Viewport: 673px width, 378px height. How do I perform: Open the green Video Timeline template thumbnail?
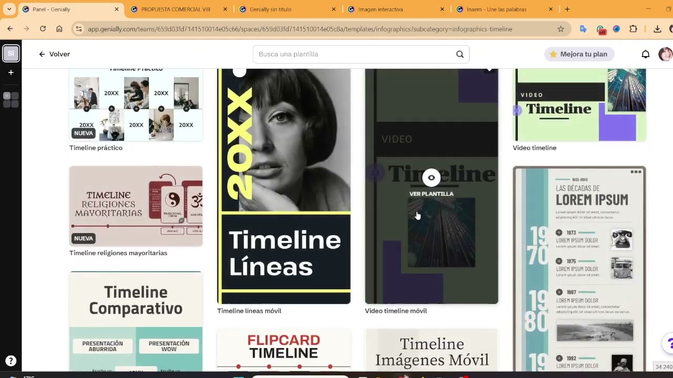click(579, 104)
